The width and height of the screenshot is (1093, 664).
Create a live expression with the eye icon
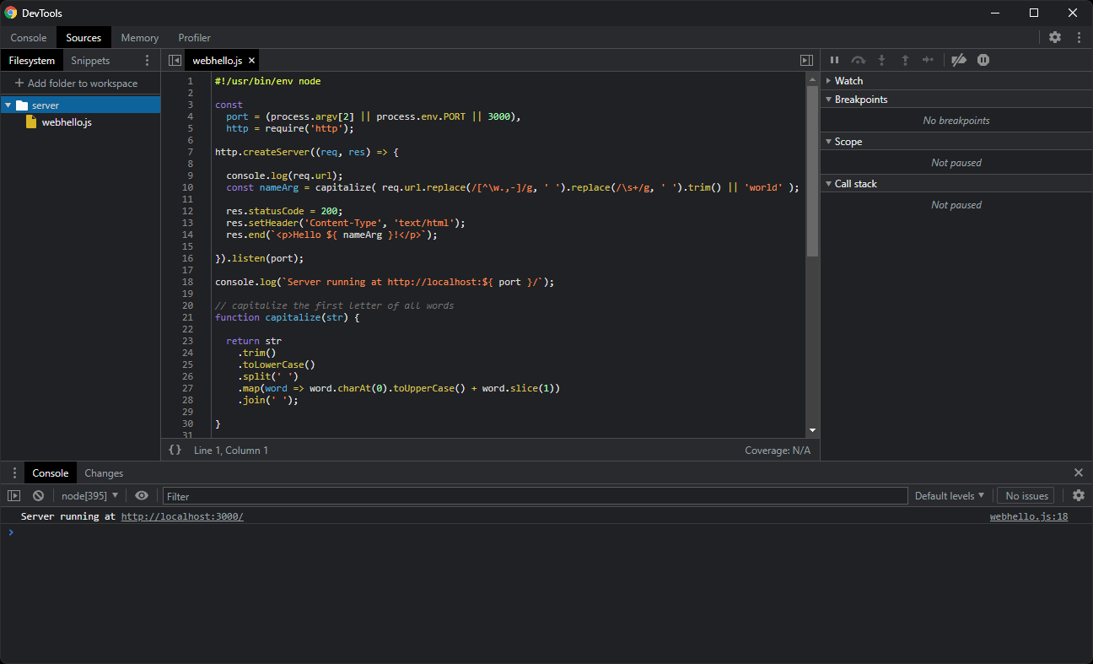click(x=141, y=495)
